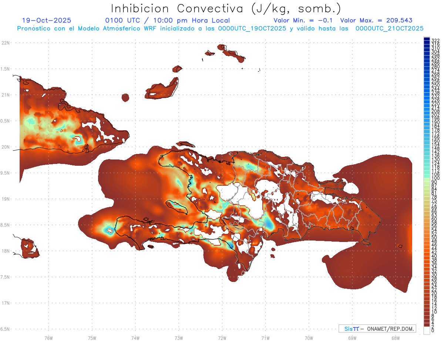
Task: Click the '17N' latitude label
Action: pyautogui.click(x=5, y=303)
